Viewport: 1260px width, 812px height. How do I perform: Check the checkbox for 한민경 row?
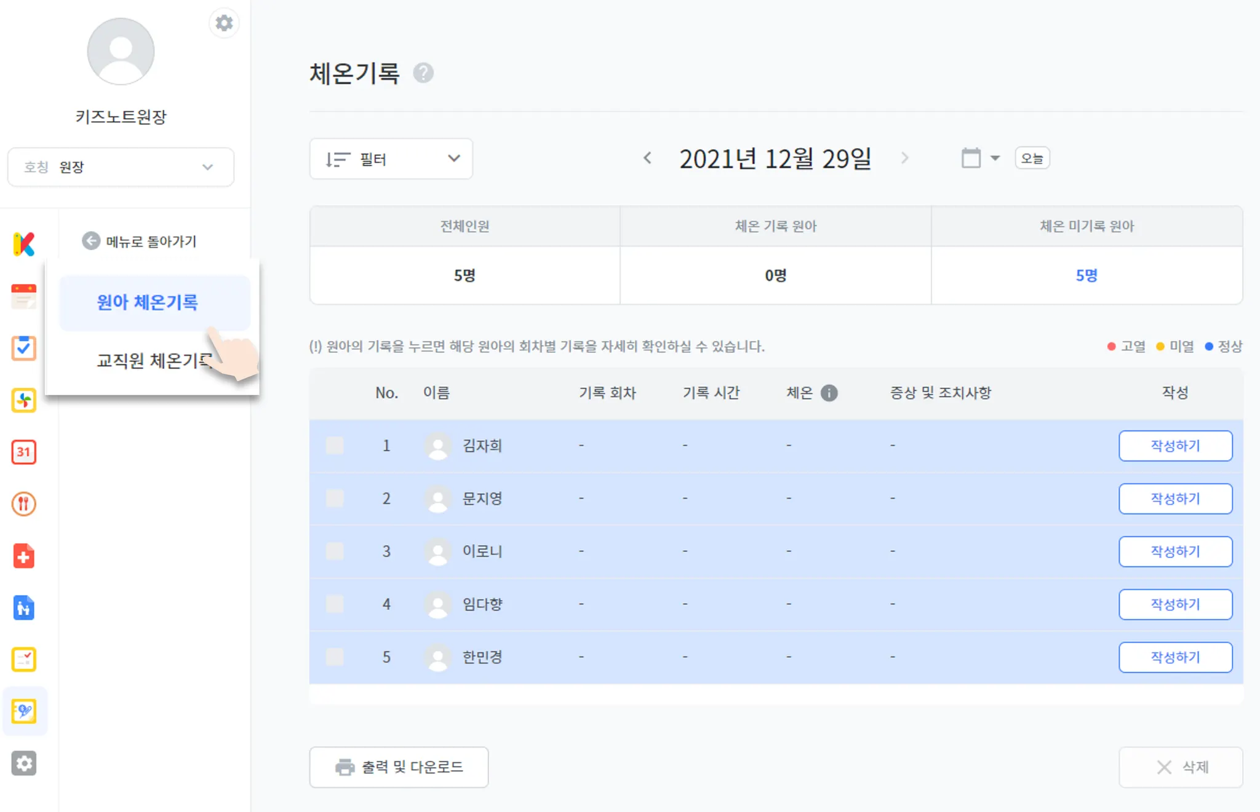[335, 657]
